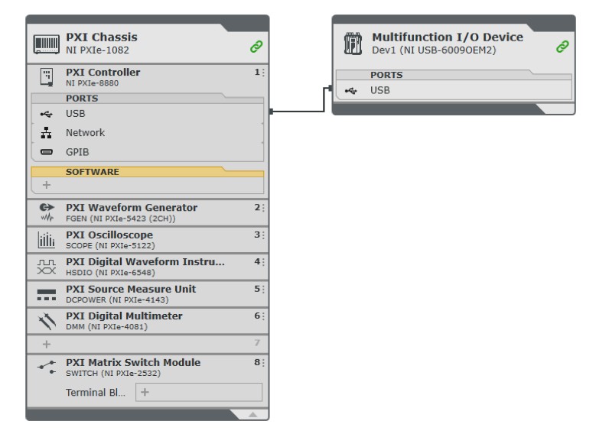Select the PXI Source Measure Unit title

coord(131,290)
